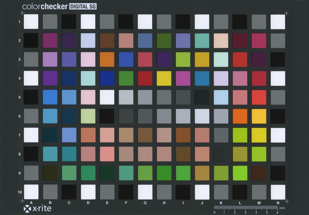Click the bright red patch at L3
The image size is (309, 215).
pyautogui.click(x=240, y=59)
